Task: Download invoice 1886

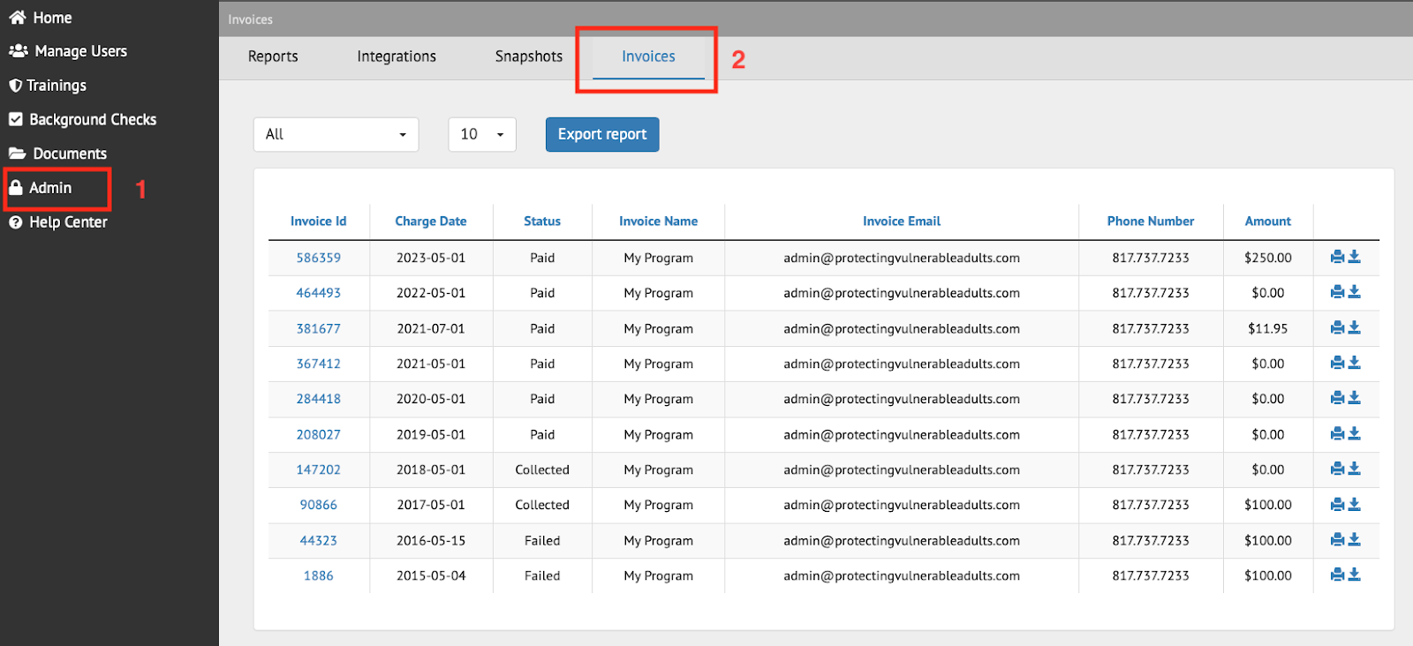Action: (1355, 575)
